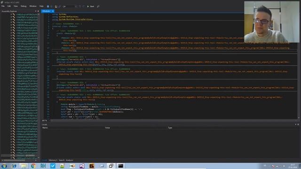Click the Name column header in Locals
Screen dimensions: 301x169
click(x=45, y=128)
